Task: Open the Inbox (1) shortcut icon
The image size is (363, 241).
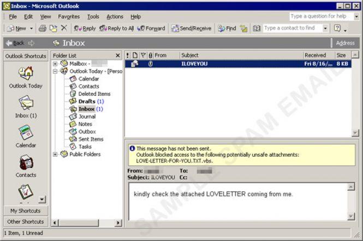Action: click(26, 103)
